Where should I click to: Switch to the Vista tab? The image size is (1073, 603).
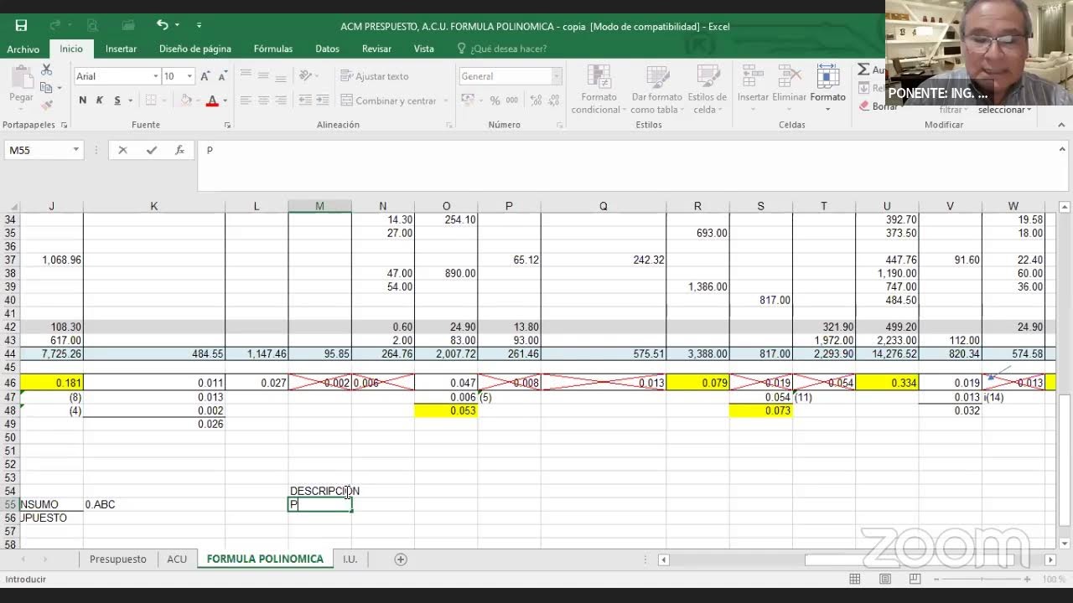tap(424, 49)
